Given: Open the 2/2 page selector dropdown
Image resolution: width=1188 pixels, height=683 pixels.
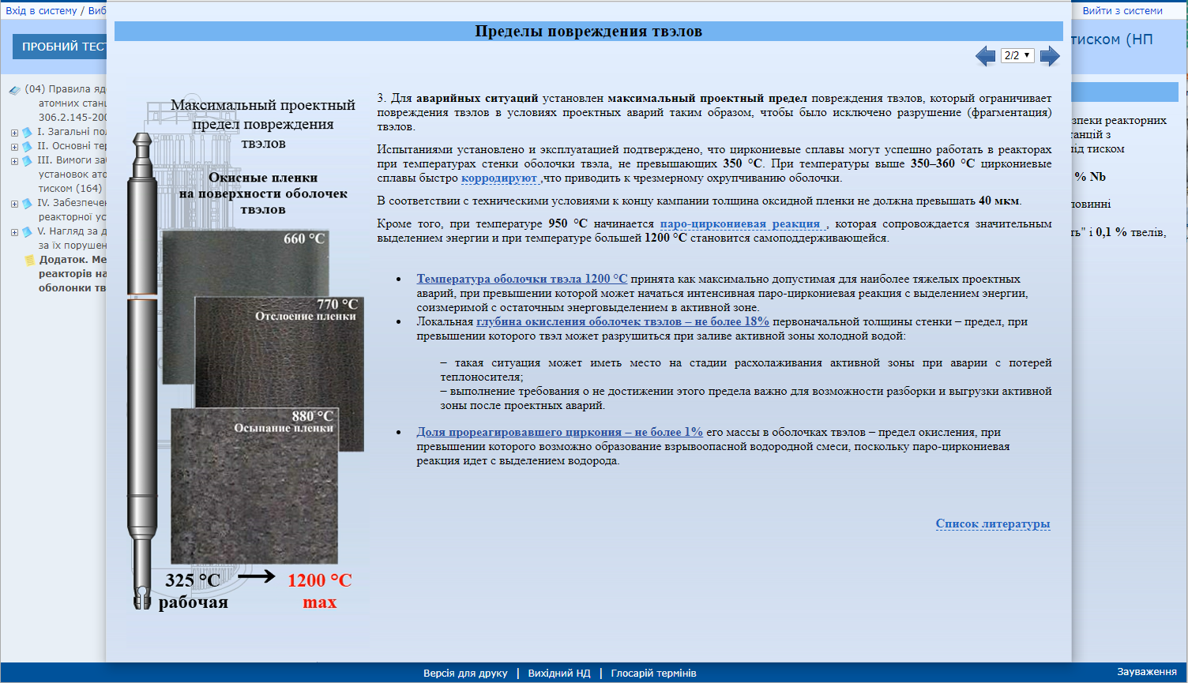Looking at the screenshot, I should (x=1017, y=55).
